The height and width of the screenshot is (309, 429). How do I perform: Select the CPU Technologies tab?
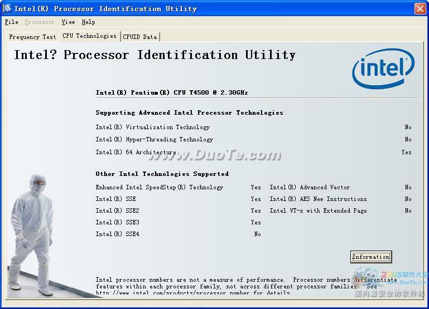pyautogui.click(x=89, y=36)
